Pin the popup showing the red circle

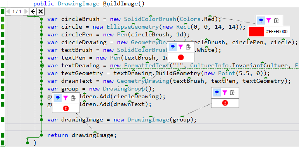pyautogui.click(x=173, y=47)
